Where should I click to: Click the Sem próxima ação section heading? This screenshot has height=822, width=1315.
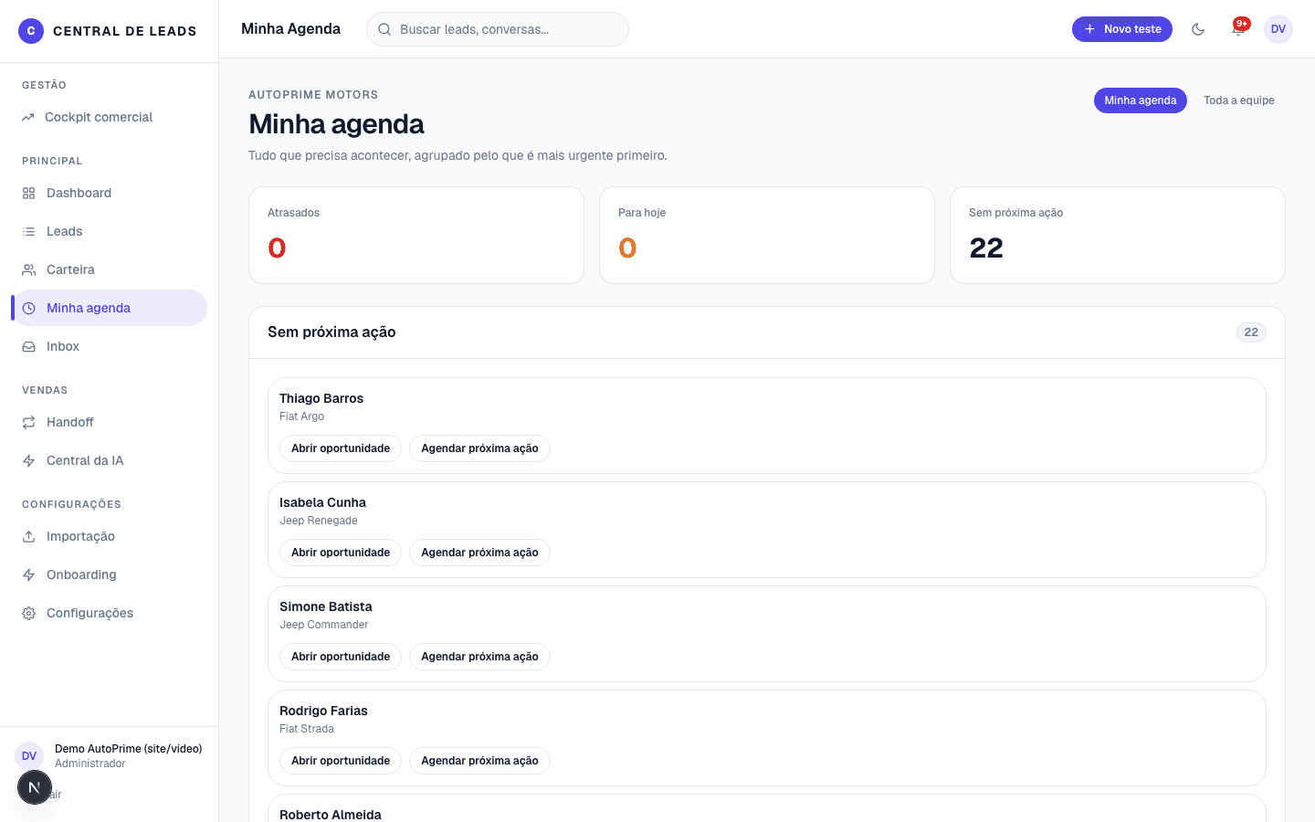(x=331, y=332)
